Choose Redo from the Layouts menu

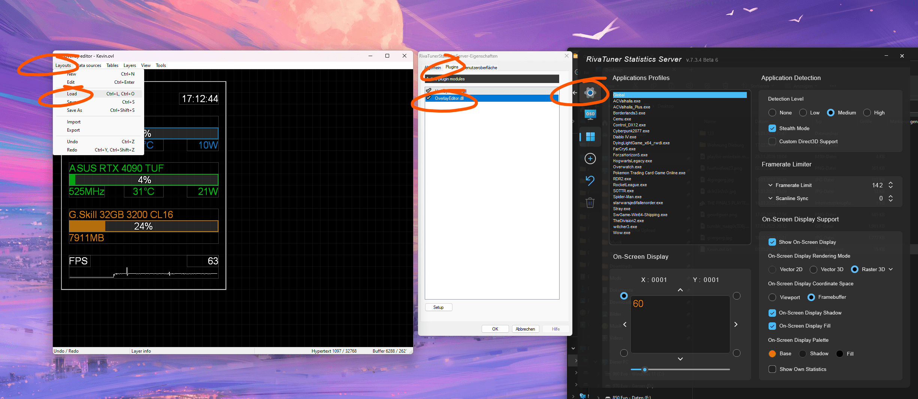[99, 150]
